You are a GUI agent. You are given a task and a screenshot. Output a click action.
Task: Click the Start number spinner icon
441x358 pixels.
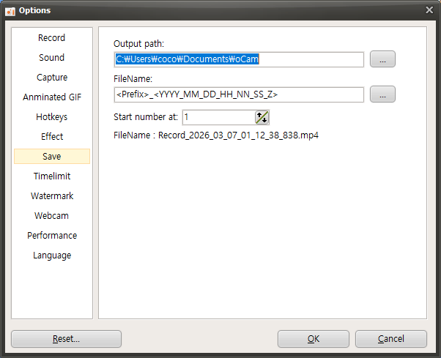click(262, 117)
